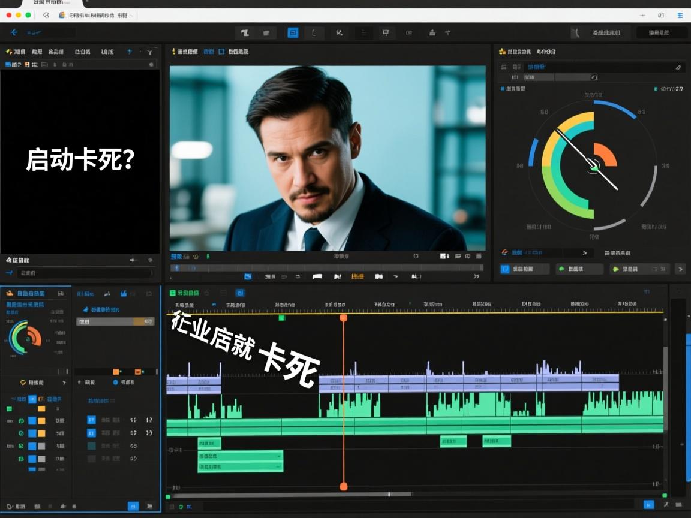Toggle the blue radio button in lower-left panel
691x518 pixels.
(116, 382)
